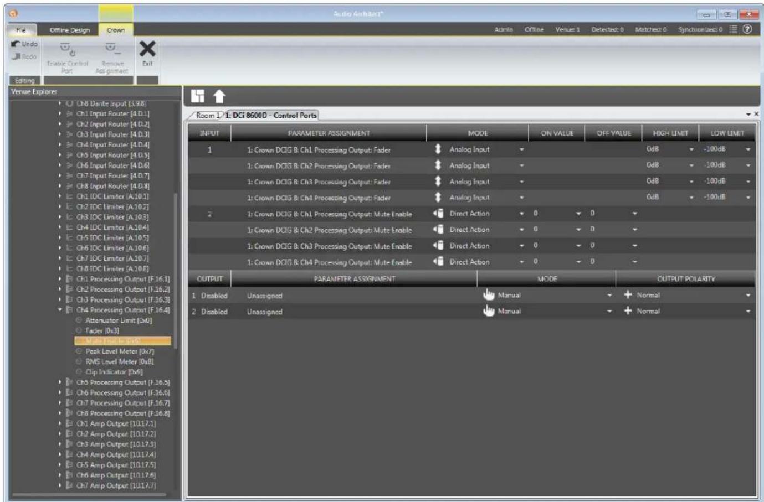Click the Exit X icon in the ribbon
The image size is (764, 502).
(147, 49)
